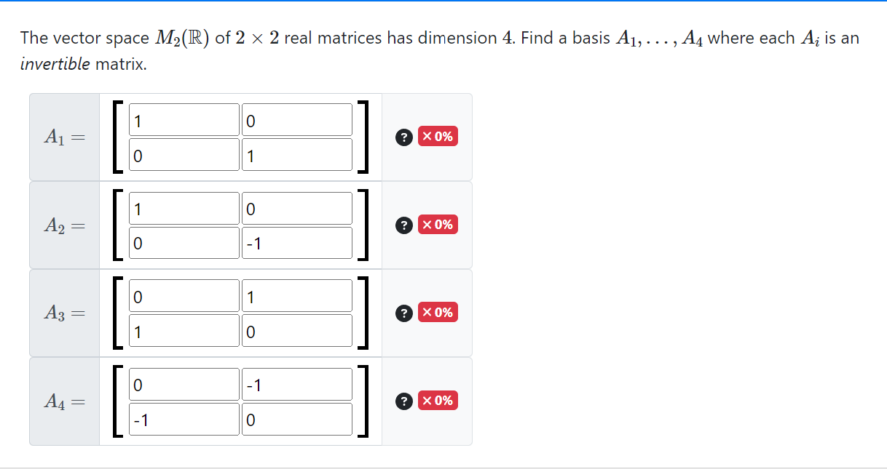Screen dimensions: 887x469
Task: Select the top-right 0 field of A1
Action: click(296, 119)
